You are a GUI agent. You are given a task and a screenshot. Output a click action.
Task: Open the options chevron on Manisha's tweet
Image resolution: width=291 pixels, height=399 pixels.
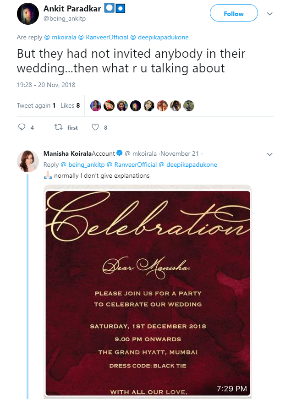(x=269, y=154)
